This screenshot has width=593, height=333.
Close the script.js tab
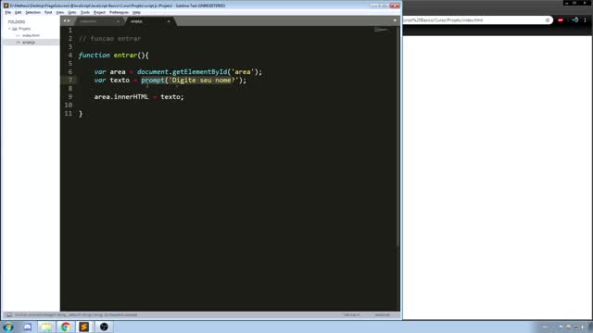[x=169, y=21]
